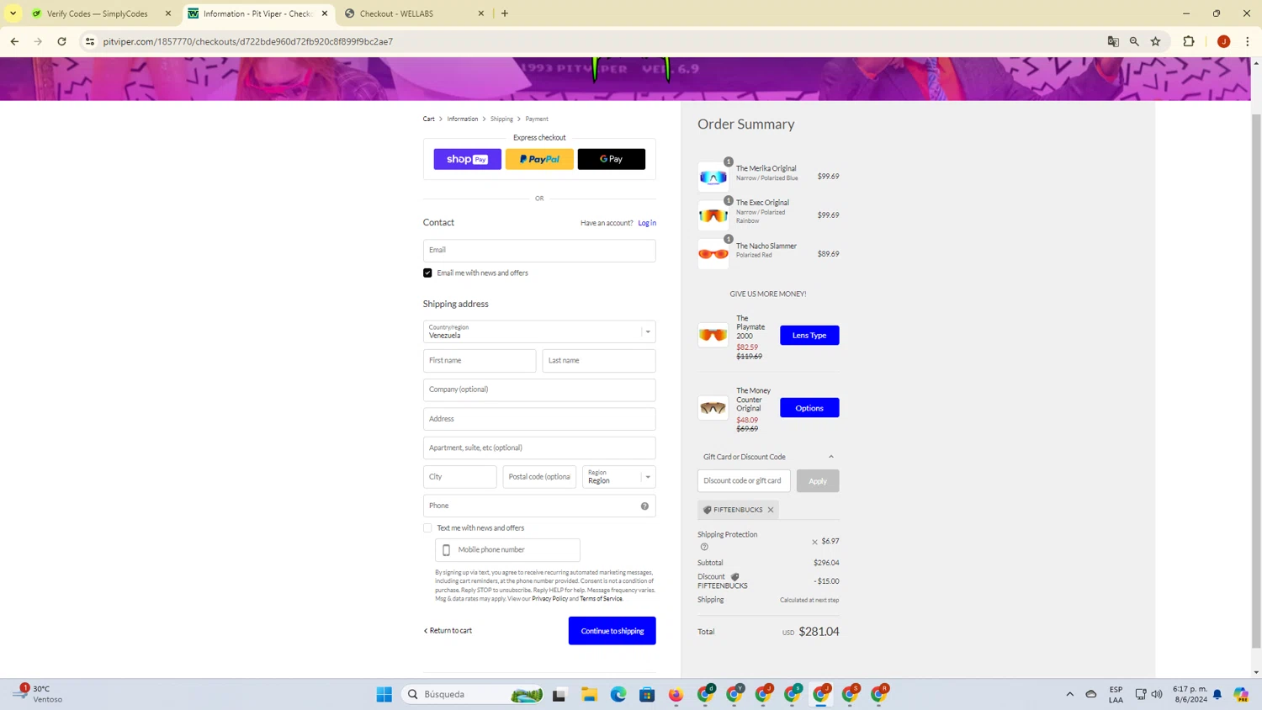This screenshot has width=1262, height=710.
Task: Click the Payment breadcrumb step
Action: click(537, 119)
